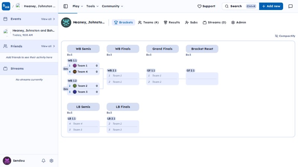Open the Tools dropdown menu
Image resolution: width=298 pixels, height=167 pixels.
92,6
